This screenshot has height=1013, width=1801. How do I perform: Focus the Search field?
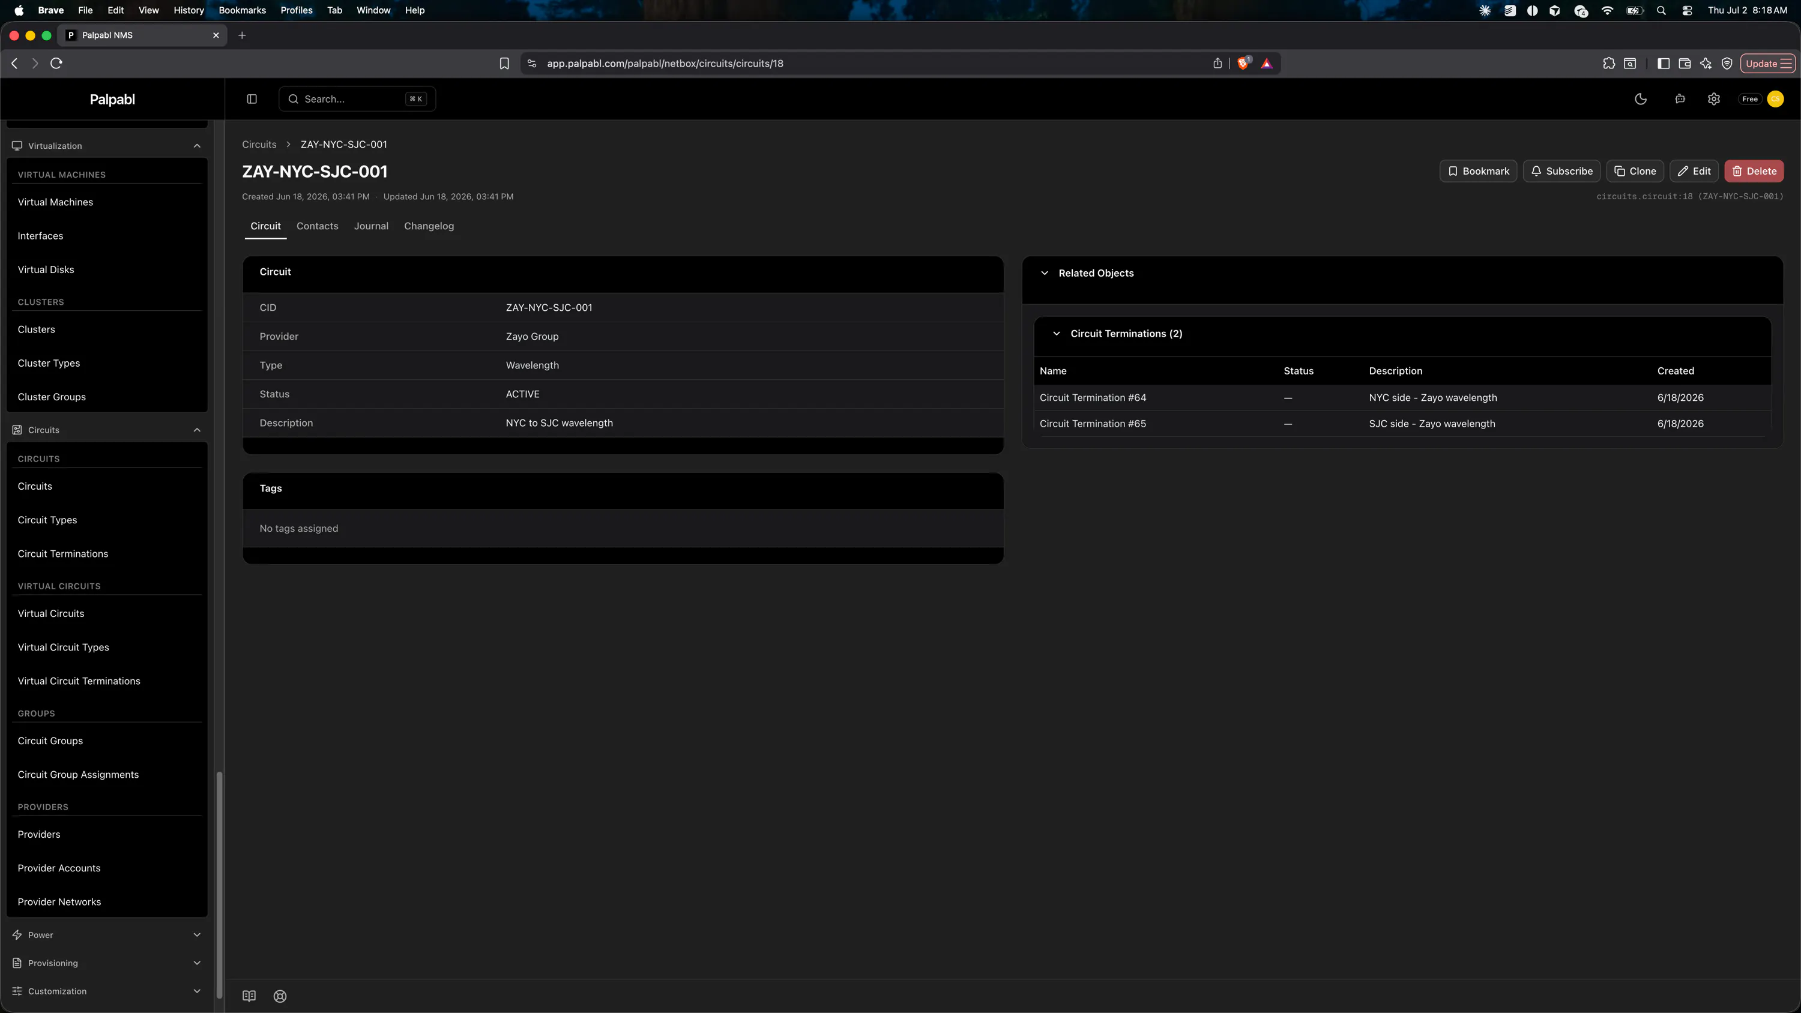(x=357, y=98)
